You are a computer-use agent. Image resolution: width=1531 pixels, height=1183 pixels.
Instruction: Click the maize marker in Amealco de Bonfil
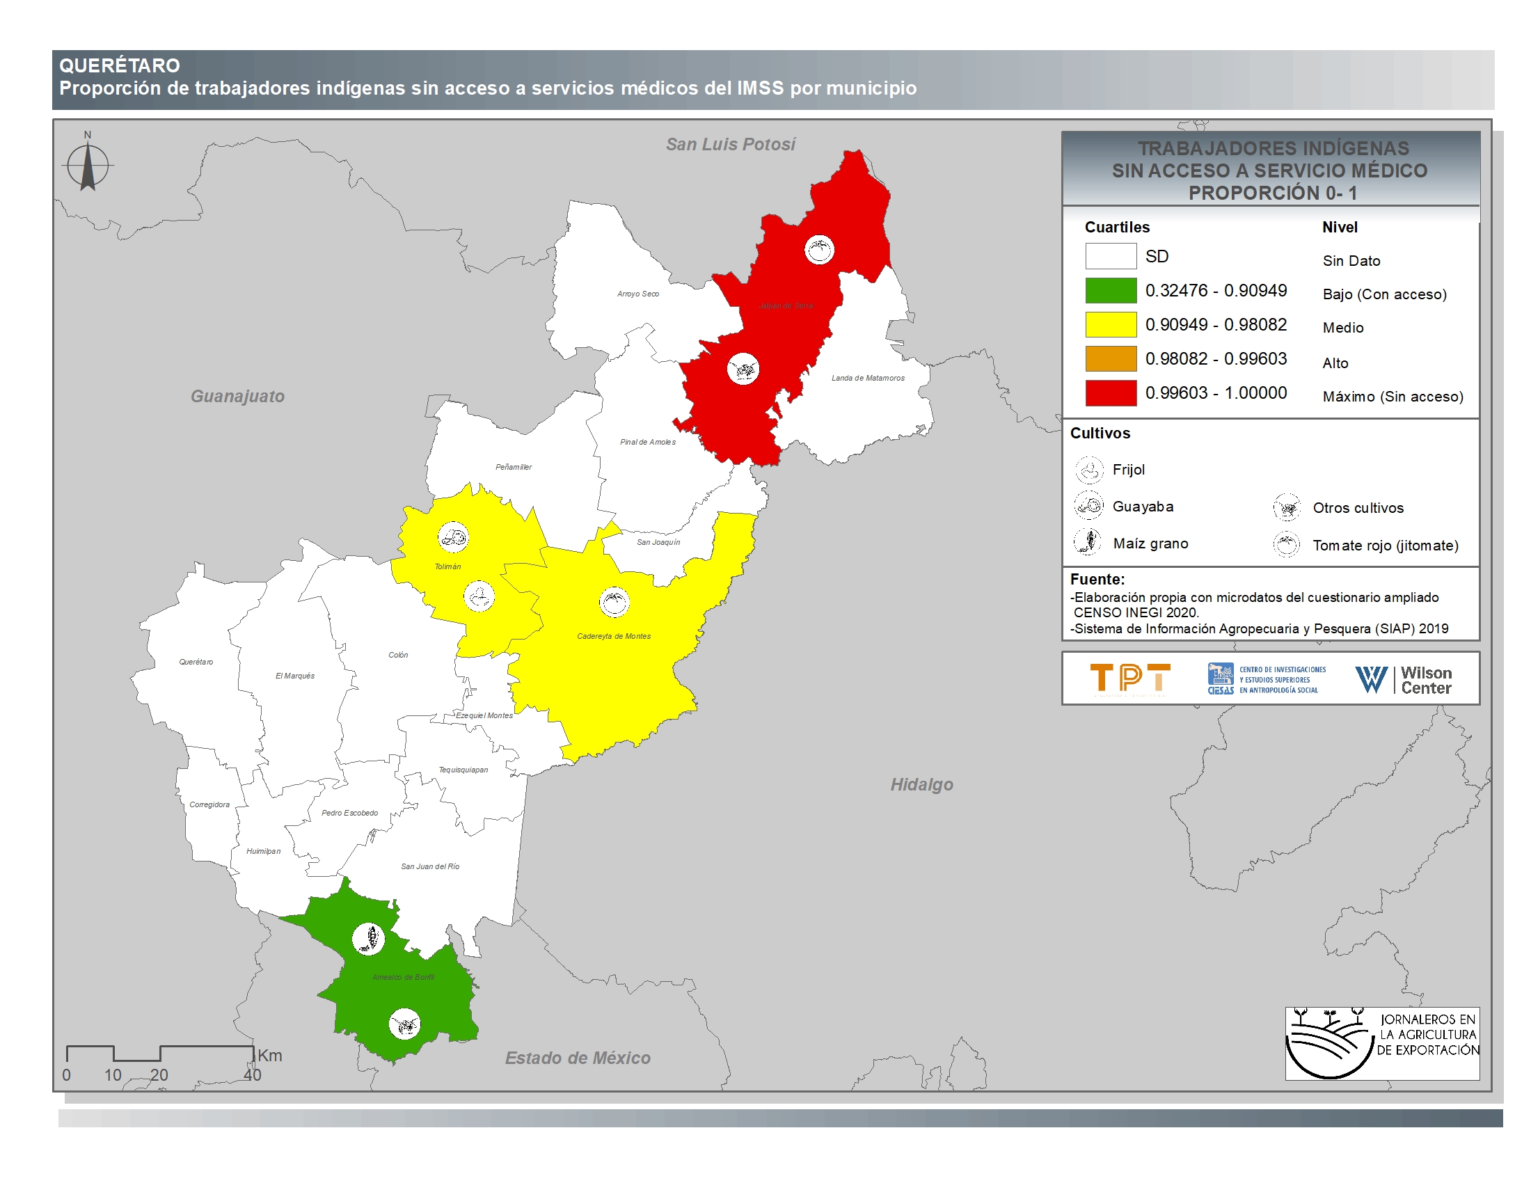[x=368, y=939]
